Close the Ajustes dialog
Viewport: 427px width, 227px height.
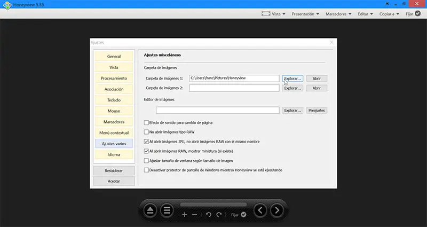pyautogui.click(x=331, y=42)
